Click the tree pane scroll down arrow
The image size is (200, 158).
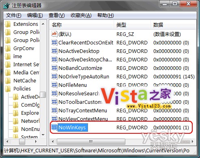click(x=43, y=135)
